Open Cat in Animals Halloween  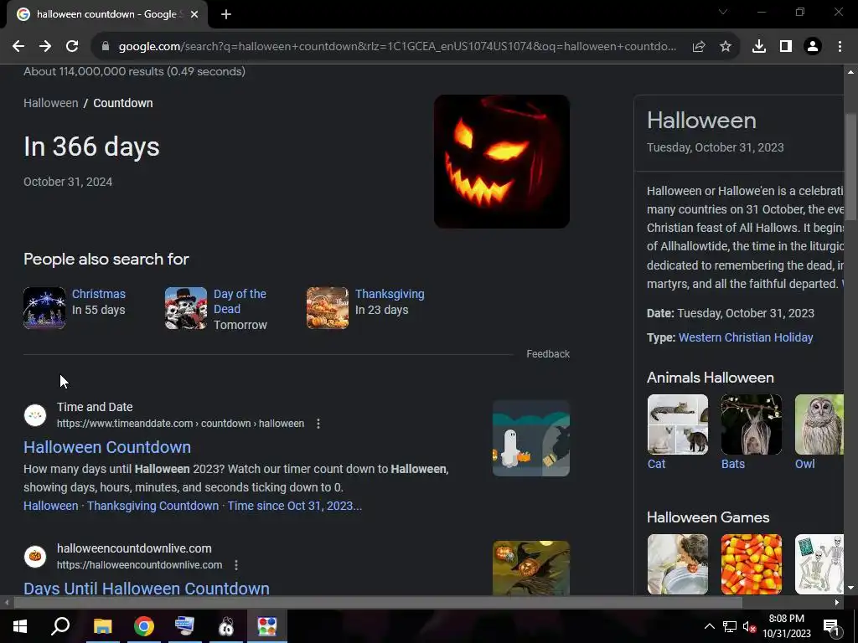click(x=677, y=432)
